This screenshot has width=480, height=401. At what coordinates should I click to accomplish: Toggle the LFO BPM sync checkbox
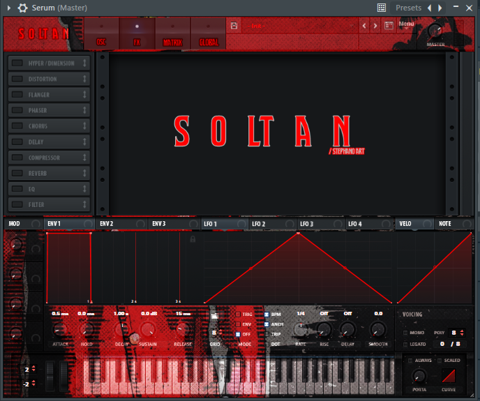pos(267,315)
